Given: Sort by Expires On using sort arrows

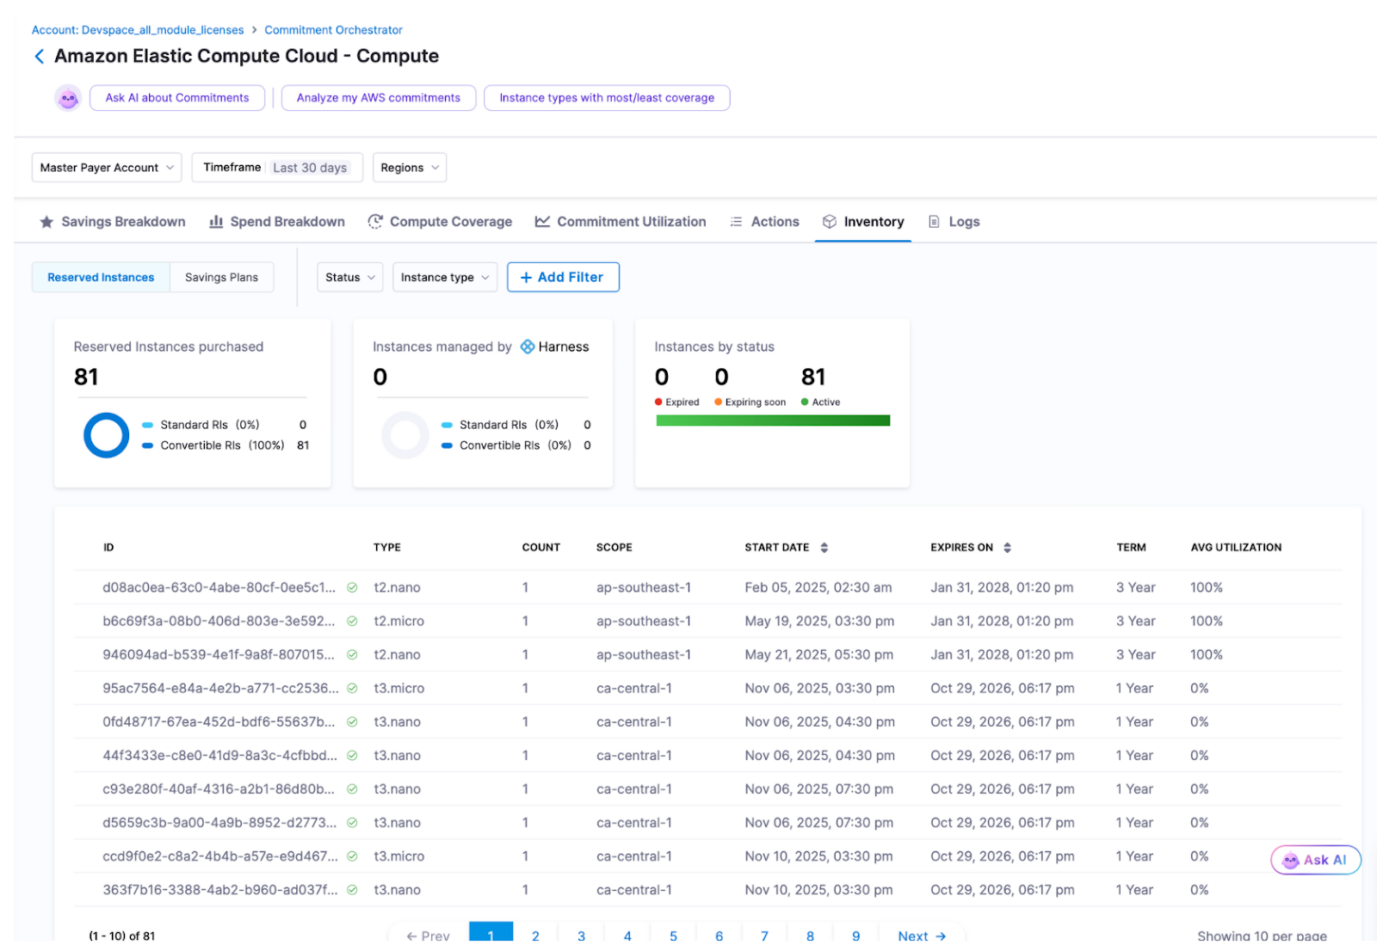Looking at the screenshot, I should 1007,548.
